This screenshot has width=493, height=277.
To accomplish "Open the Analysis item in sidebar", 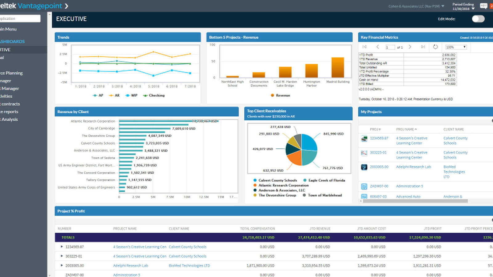I will pyautogui.click(x=9, y=119).
